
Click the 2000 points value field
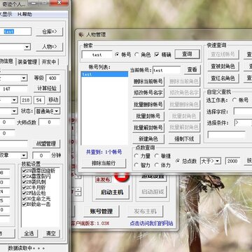tap(232, 161)
